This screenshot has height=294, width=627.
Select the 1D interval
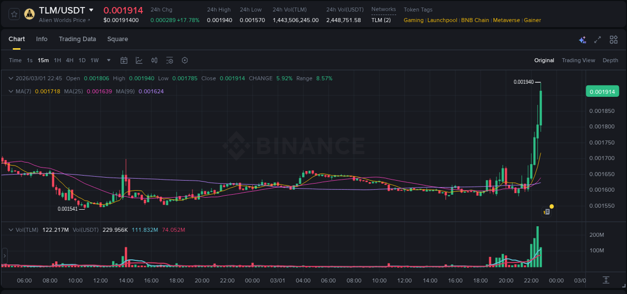point(82,60)
